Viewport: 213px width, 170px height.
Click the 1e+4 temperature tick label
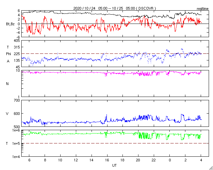pyautogui.click(x=16, y=157)
